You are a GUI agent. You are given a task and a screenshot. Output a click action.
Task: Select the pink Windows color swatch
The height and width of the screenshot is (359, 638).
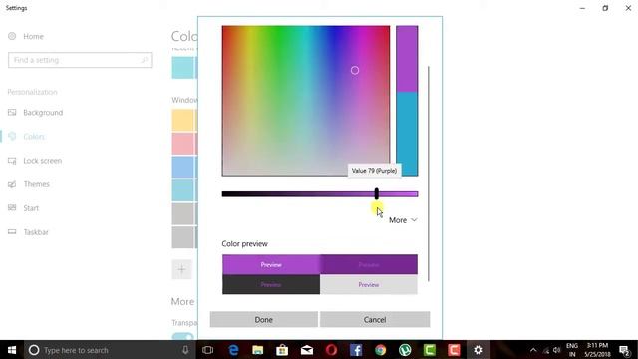click(182, 144)
